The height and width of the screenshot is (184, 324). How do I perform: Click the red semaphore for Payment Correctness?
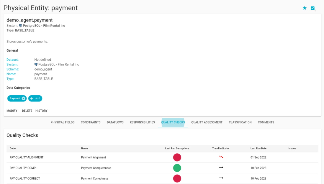(x=177, y=178)
